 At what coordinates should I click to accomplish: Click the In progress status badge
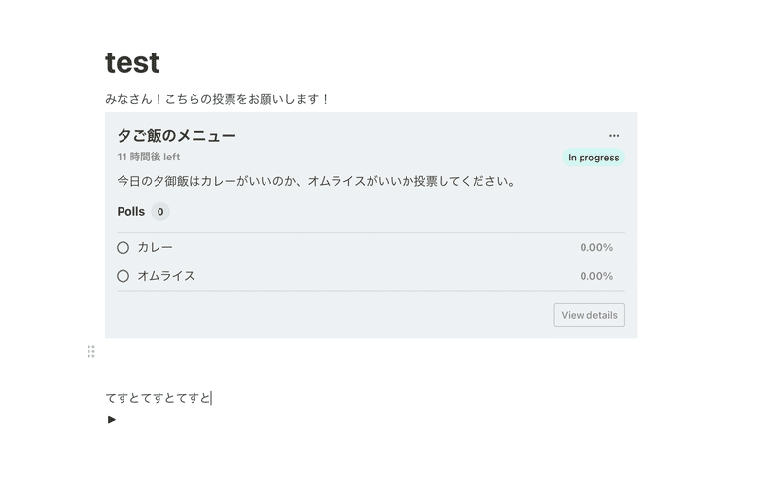click(x=593, y=158)
